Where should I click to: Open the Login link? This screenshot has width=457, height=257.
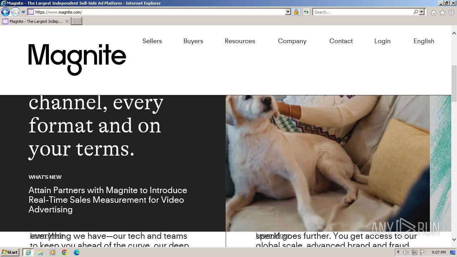pyautogui.click(x=382, y=41)
